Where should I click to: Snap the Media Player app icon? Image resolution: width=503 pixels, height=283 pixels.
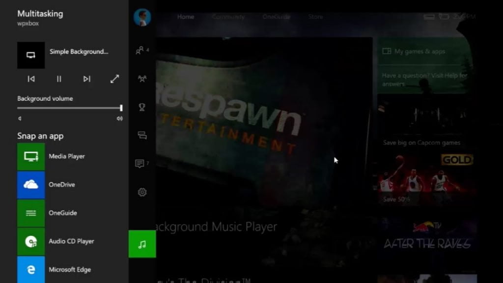point(31,157)
